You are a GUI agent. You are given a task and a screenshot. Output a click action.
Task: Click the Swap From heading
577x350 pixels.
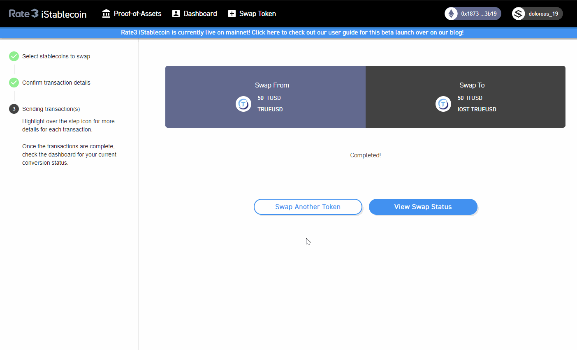pos(272,85)
